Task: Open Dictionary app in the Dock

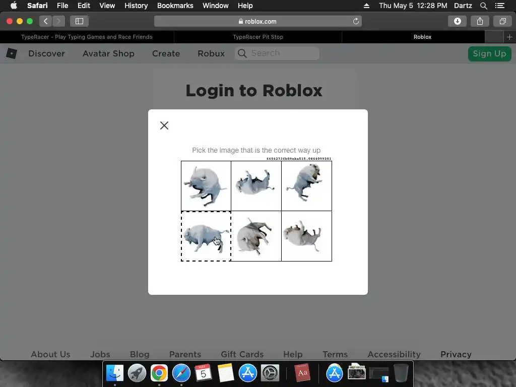Action: click(302, 373)
